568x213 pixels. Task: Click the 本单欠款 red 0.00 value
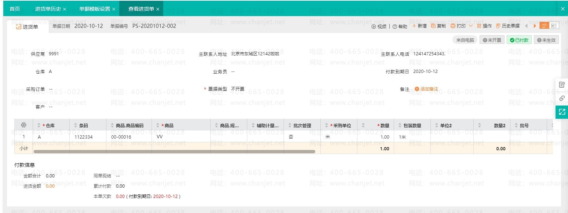[120, 196]
